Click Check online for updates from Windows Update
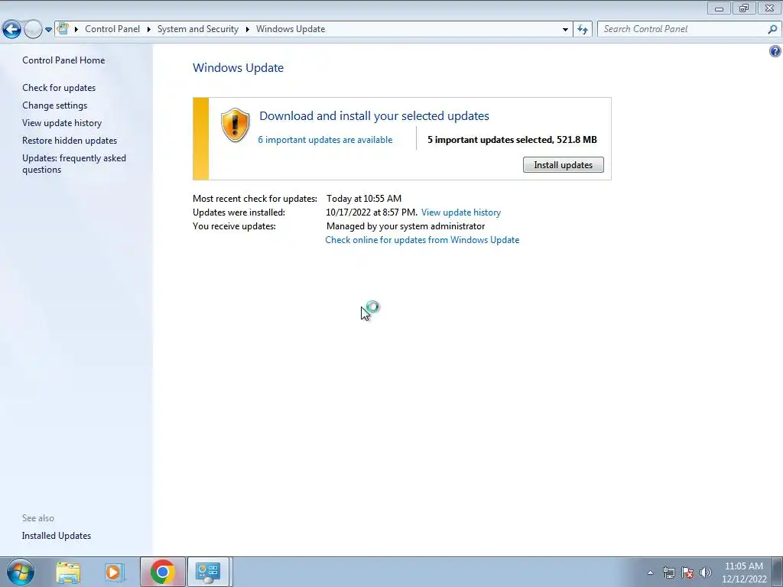 tap(422, 239)
